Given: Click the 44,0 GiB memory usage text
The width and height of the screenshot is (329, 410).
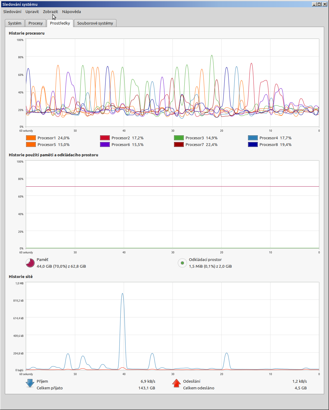Looking at the screenshot, I should [x=61, y=266].
